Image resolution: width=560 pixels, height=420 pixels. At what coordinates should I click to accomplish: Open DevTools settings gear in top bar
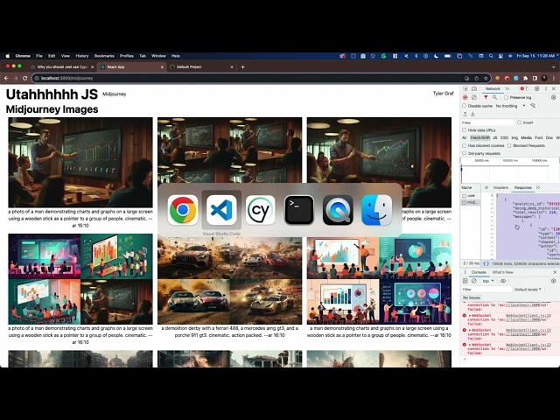536,88
